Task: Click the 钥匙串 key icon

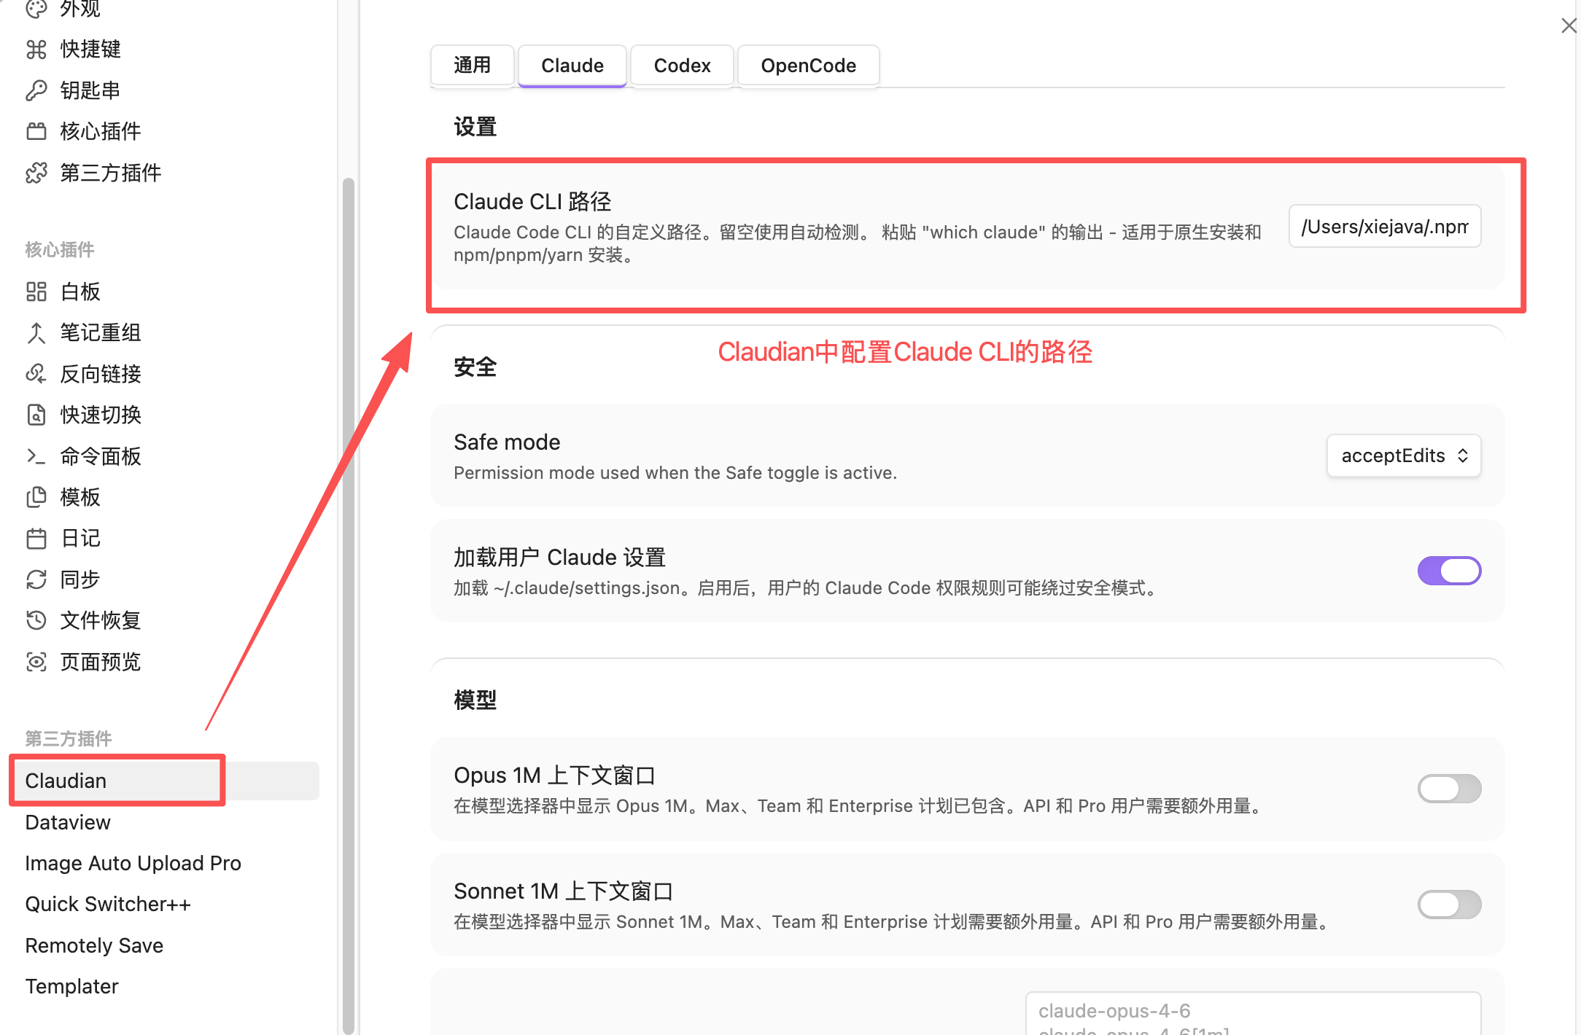Action: [36, 90]
